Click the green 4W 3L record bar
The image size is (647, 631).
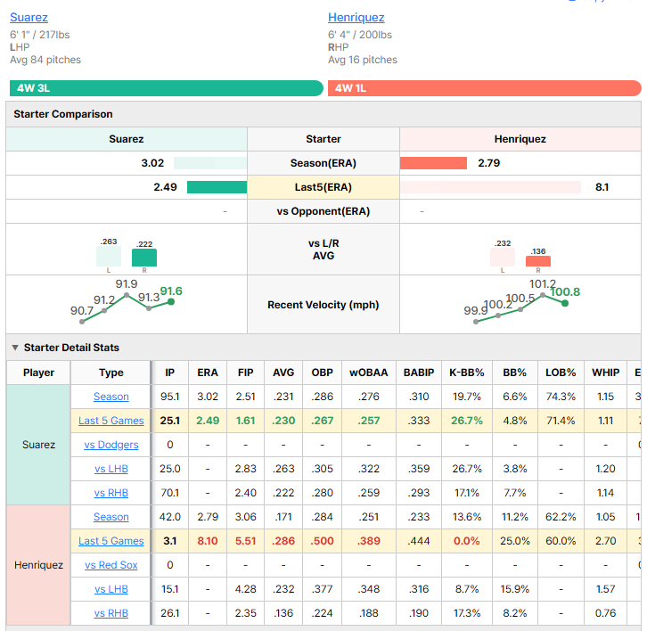pyautogui.click(x=167, y=88)
